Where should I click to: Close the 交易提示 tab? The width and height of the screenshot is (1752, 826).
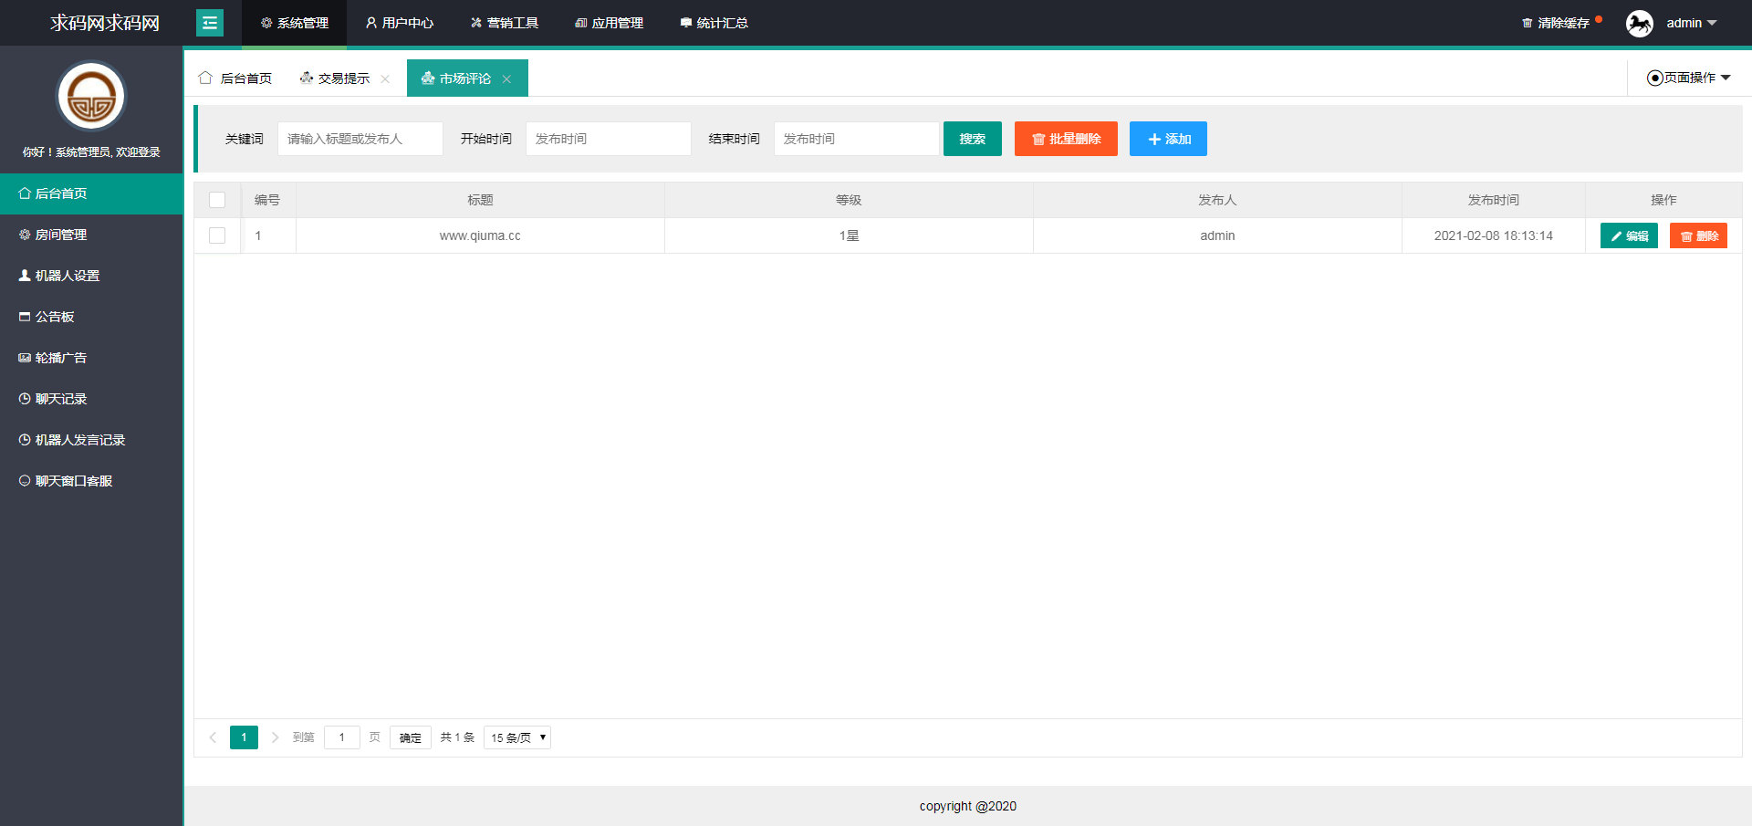coord(385,79)
